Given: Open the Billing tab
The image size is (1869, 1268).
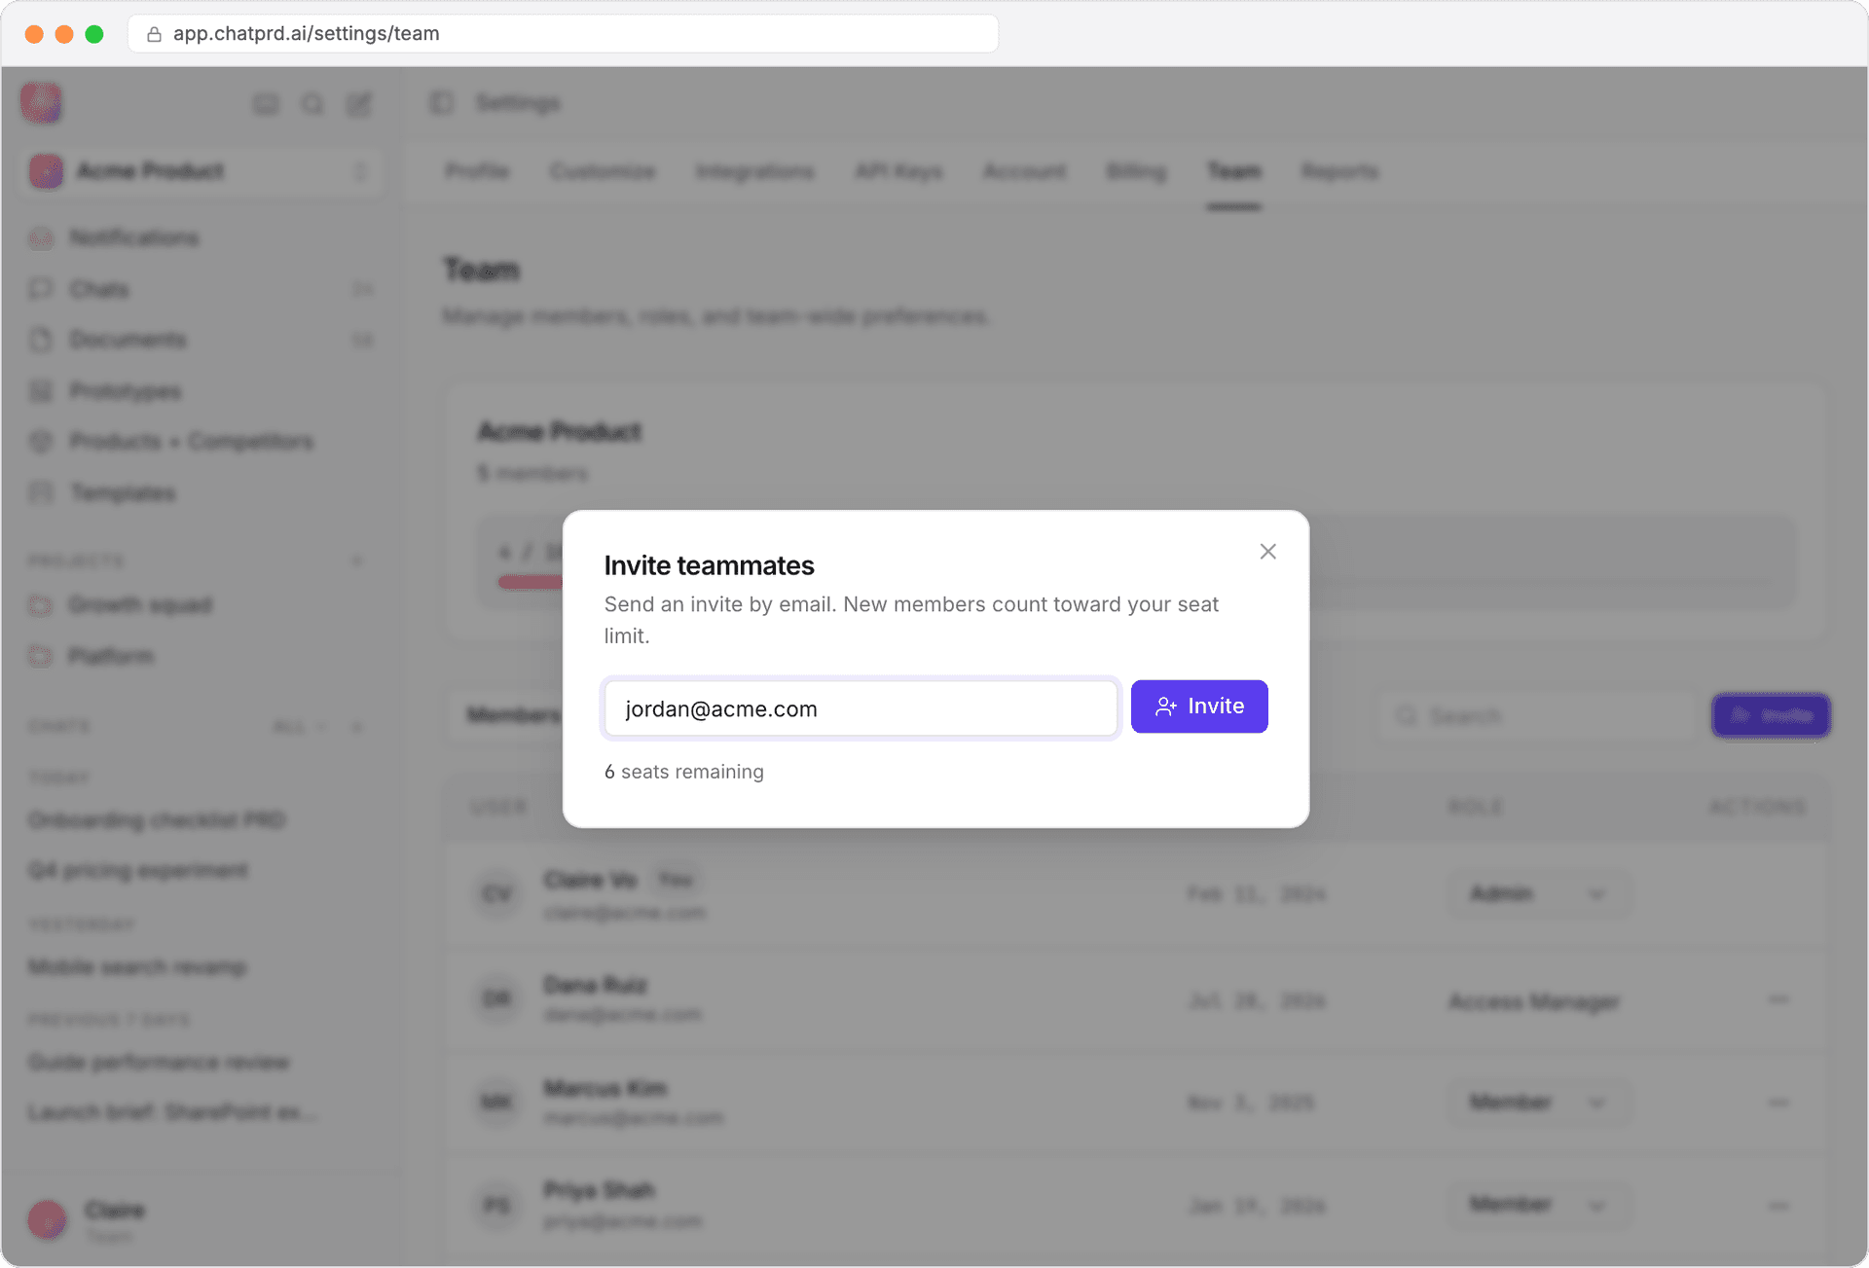Looking at the screenshot, I should 1136,171.
